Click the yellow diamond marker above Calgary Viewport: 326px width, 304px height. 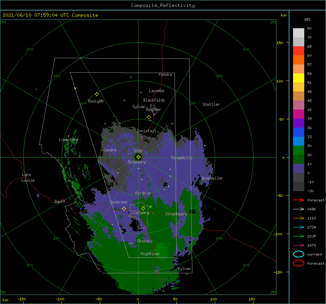[143, 208]
